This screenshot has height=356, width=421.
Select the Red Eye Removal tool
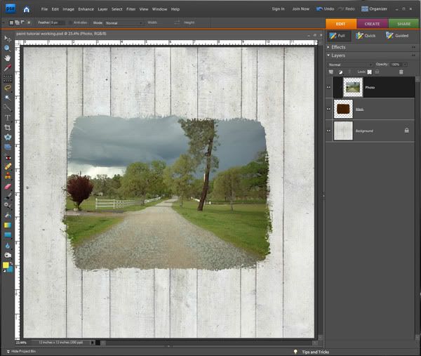8,157
